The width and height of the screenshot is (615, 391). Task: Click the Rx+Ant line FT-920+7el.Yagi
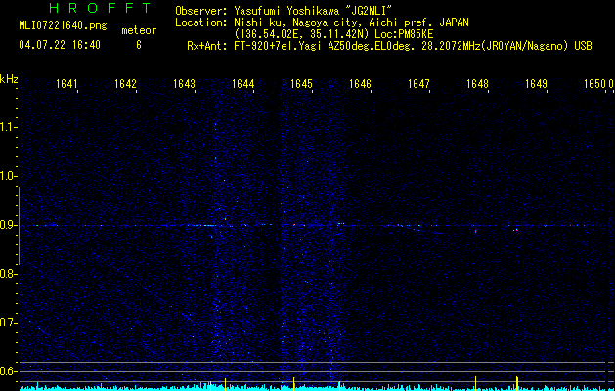pyautogui.click(x=389, y=46)
